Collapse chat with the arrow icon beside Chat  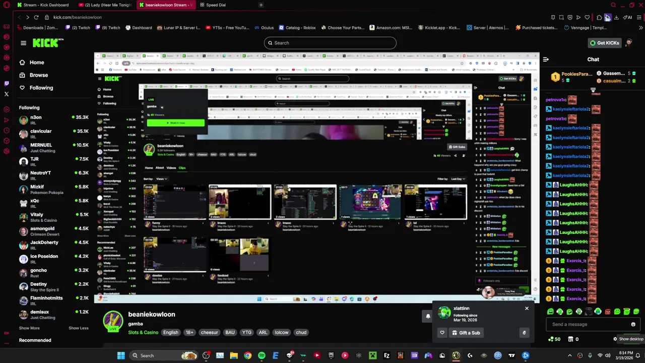pyautogui.click(x=546, y=59)
